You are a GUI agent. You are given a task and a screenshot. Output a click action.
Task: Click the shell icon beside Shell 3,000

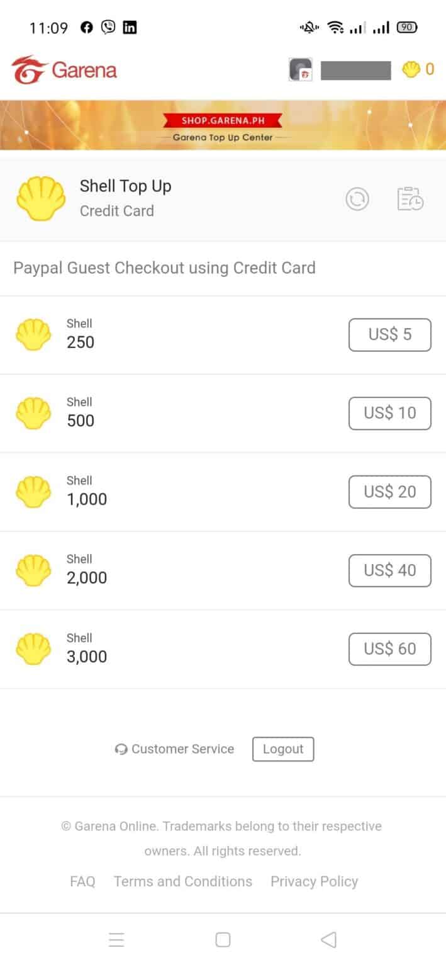(33, 648)
